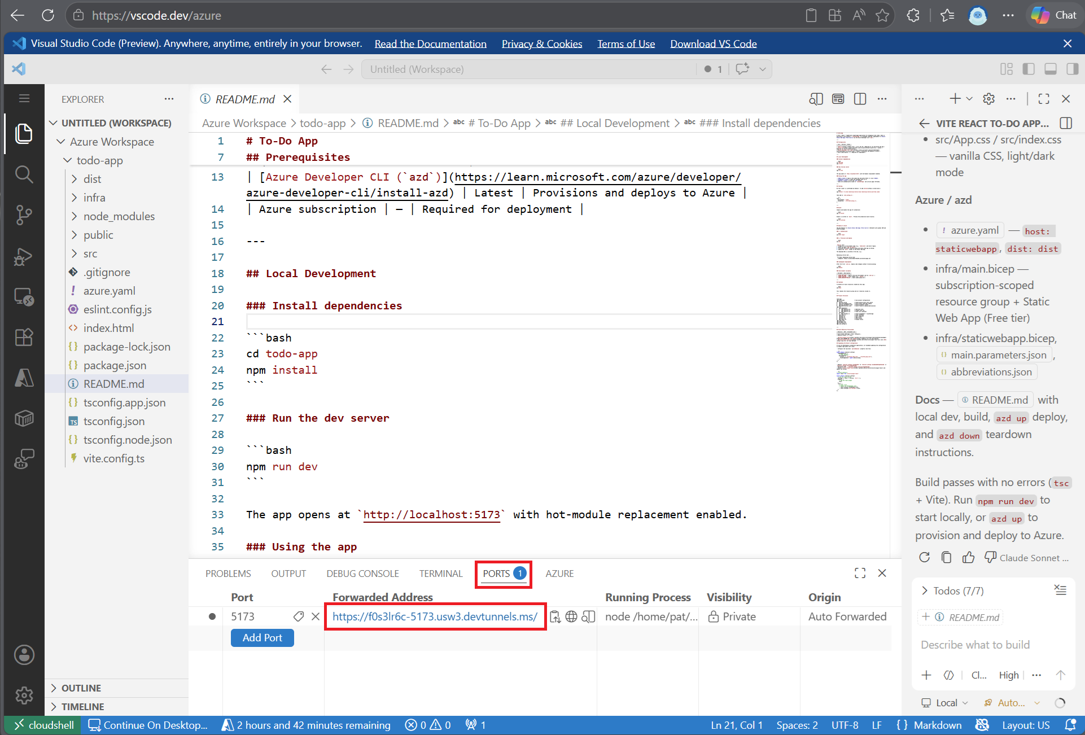1085x735 pixels.
Task: Toggle Private visibility for port 5173
Action: tap(732, 616)
